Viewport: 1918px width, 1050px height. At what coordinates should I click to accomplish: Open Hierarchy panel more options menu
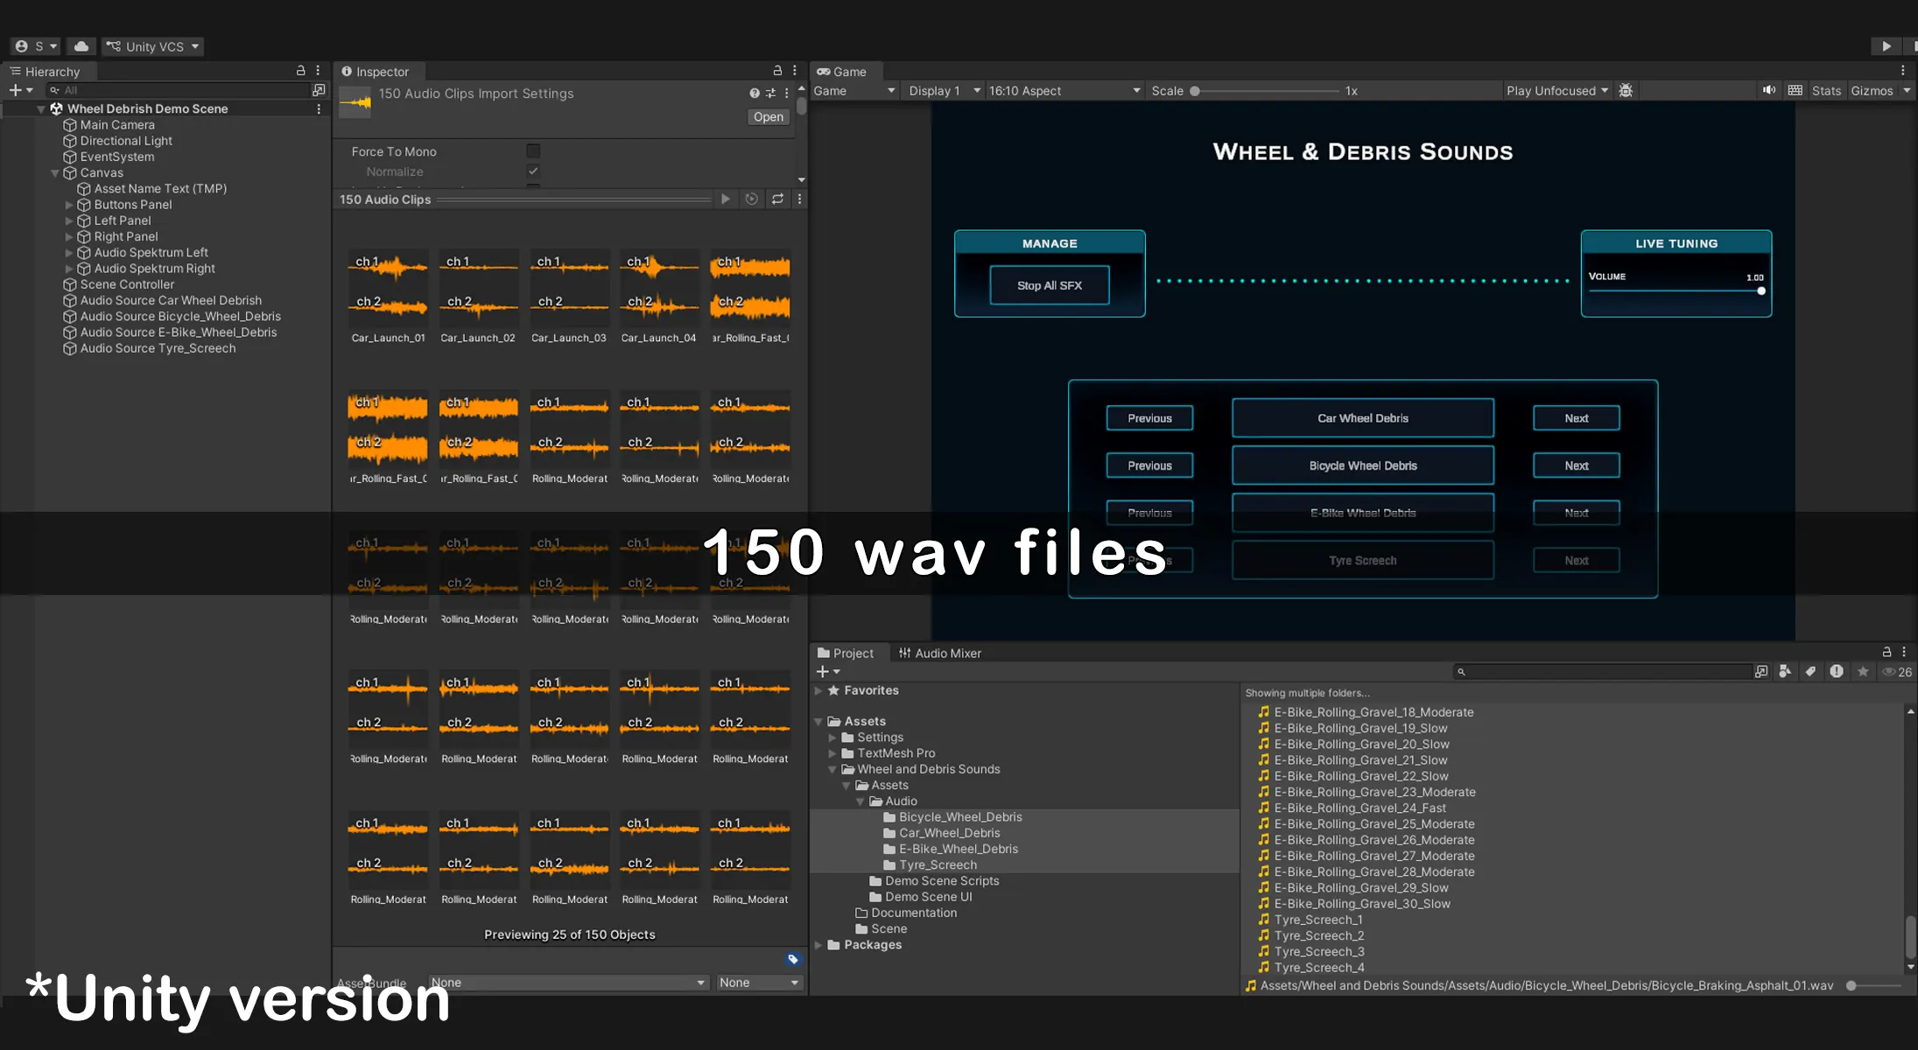[x=318, y=71]
